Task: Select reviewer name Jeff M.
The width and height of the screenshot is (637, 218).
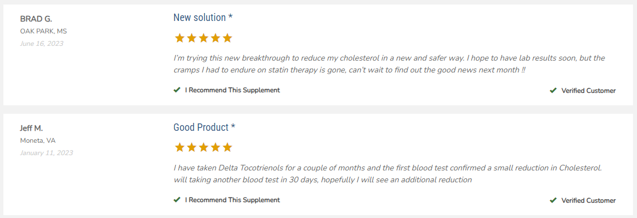Action: point(31,129)
